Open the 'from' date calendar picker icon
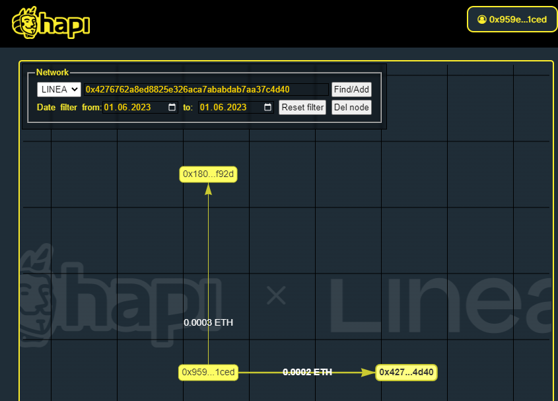Viewport: 558px width, 401px height. tap(172, 107)
